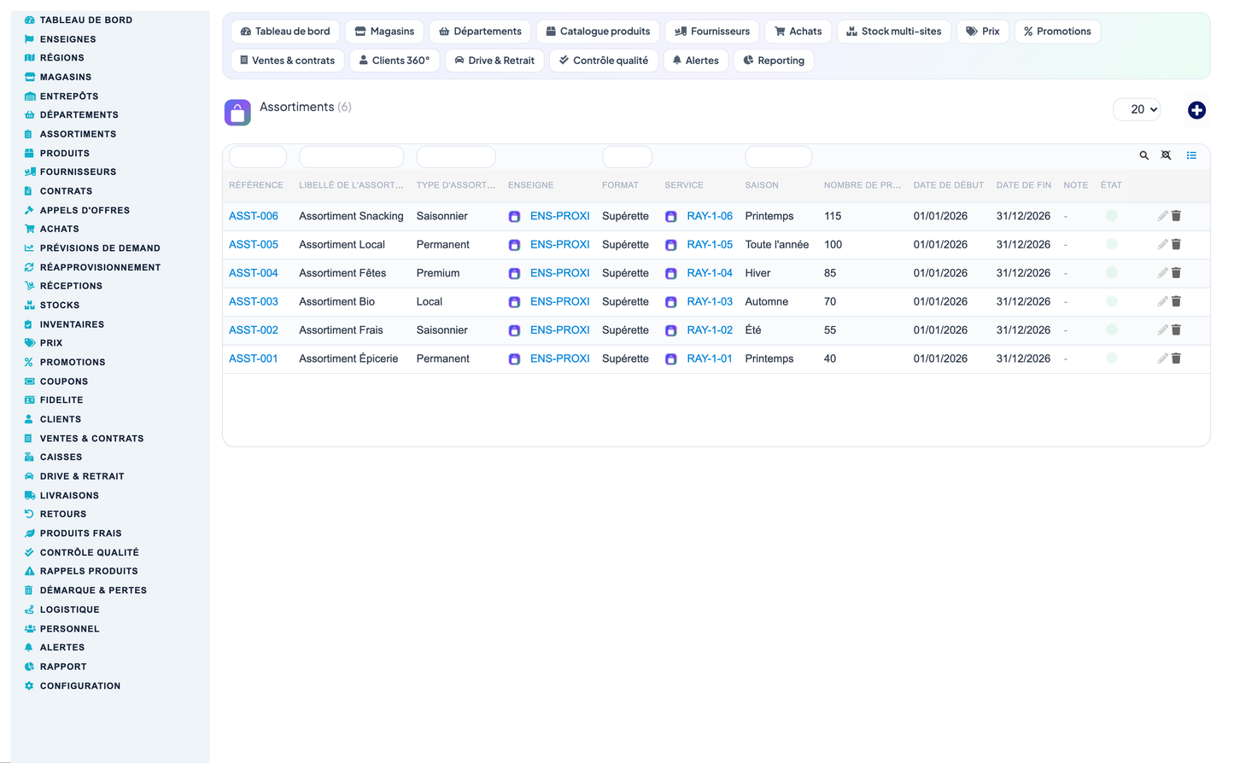Select the Toute l'année season cell
The width and height of the screenshot is (1234, 763).
[776, 244]
